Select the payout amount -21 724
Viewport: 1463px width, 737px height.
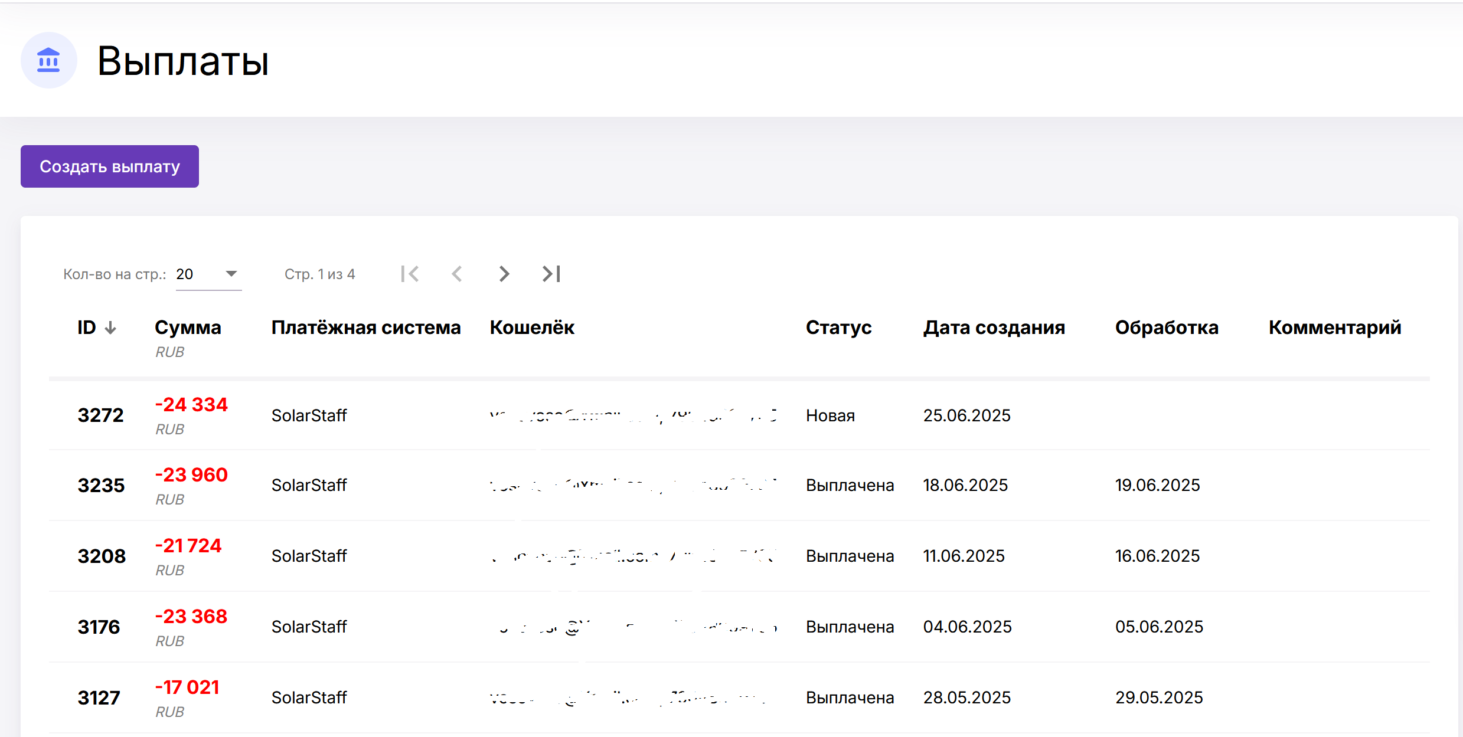tap(188, 546)
